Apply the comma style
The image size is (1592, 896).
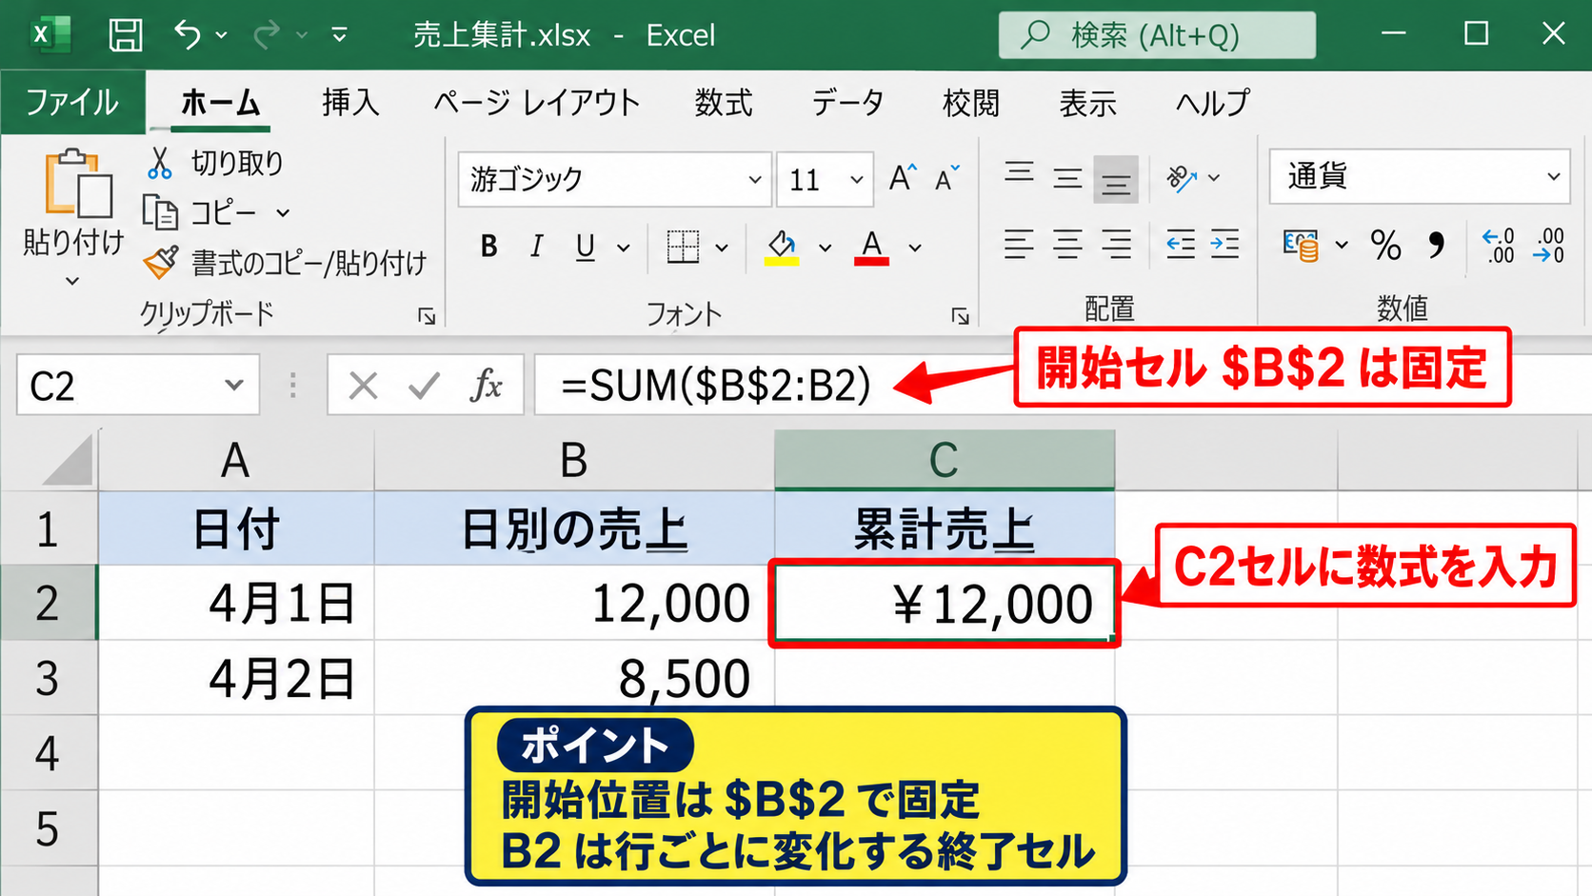(x=1436, y=246)
